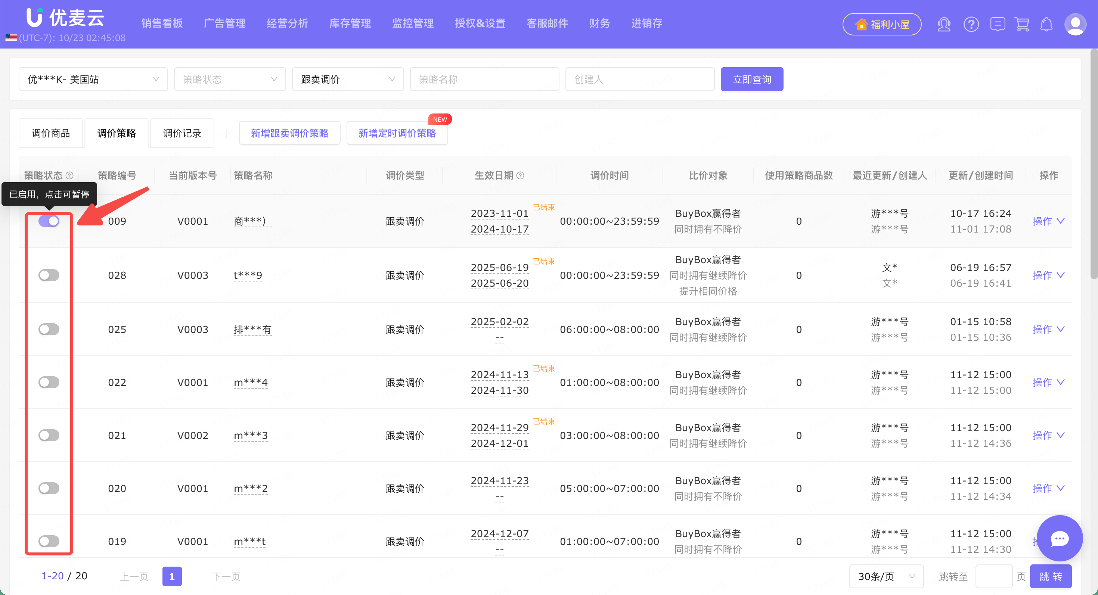Open the customer service headset icon

[x=944, y=24]
